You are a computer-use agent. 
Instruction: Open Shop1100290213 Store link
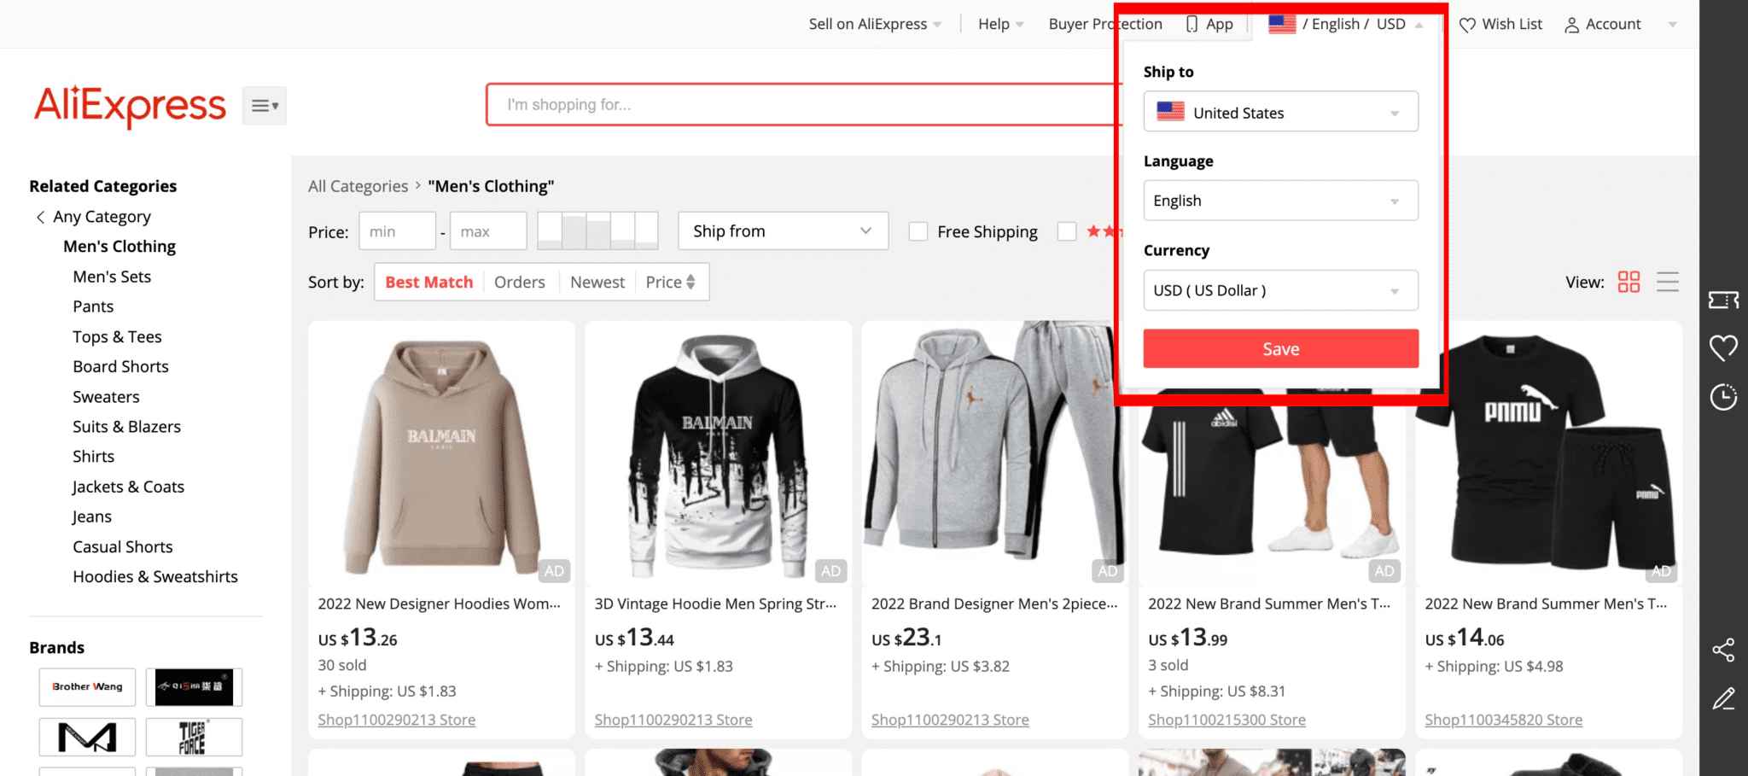pos(396,719)
